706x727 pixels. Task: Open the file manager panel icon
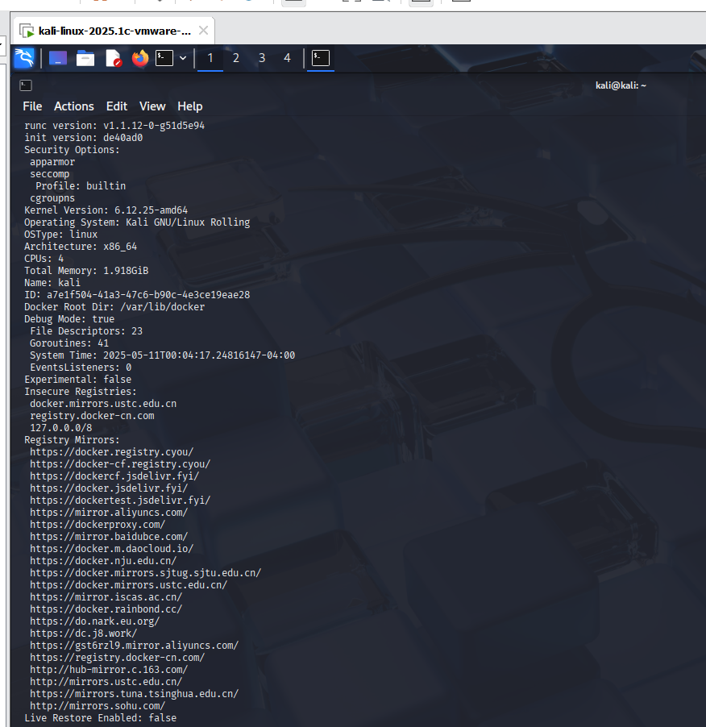[85, 58]
